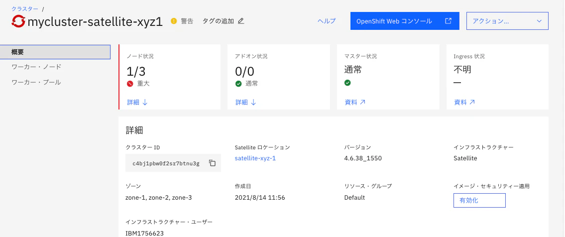Open 資料 link in マスター状況 card
The width and height of the screenshot is (565, 237).
[x=355, y=102]
